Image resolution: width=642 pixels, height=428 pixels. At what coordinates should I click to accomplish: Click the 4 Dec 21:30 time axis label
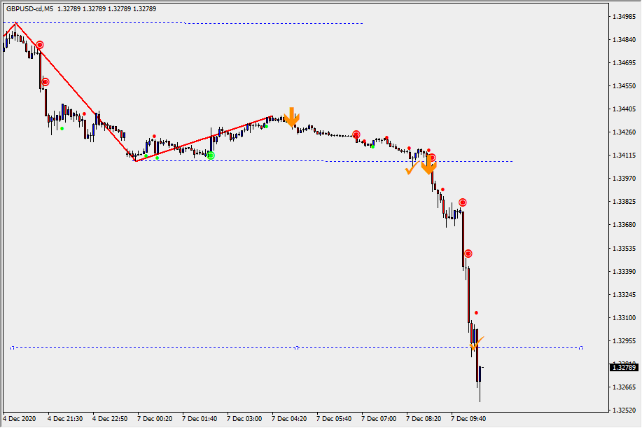point(65,418)
